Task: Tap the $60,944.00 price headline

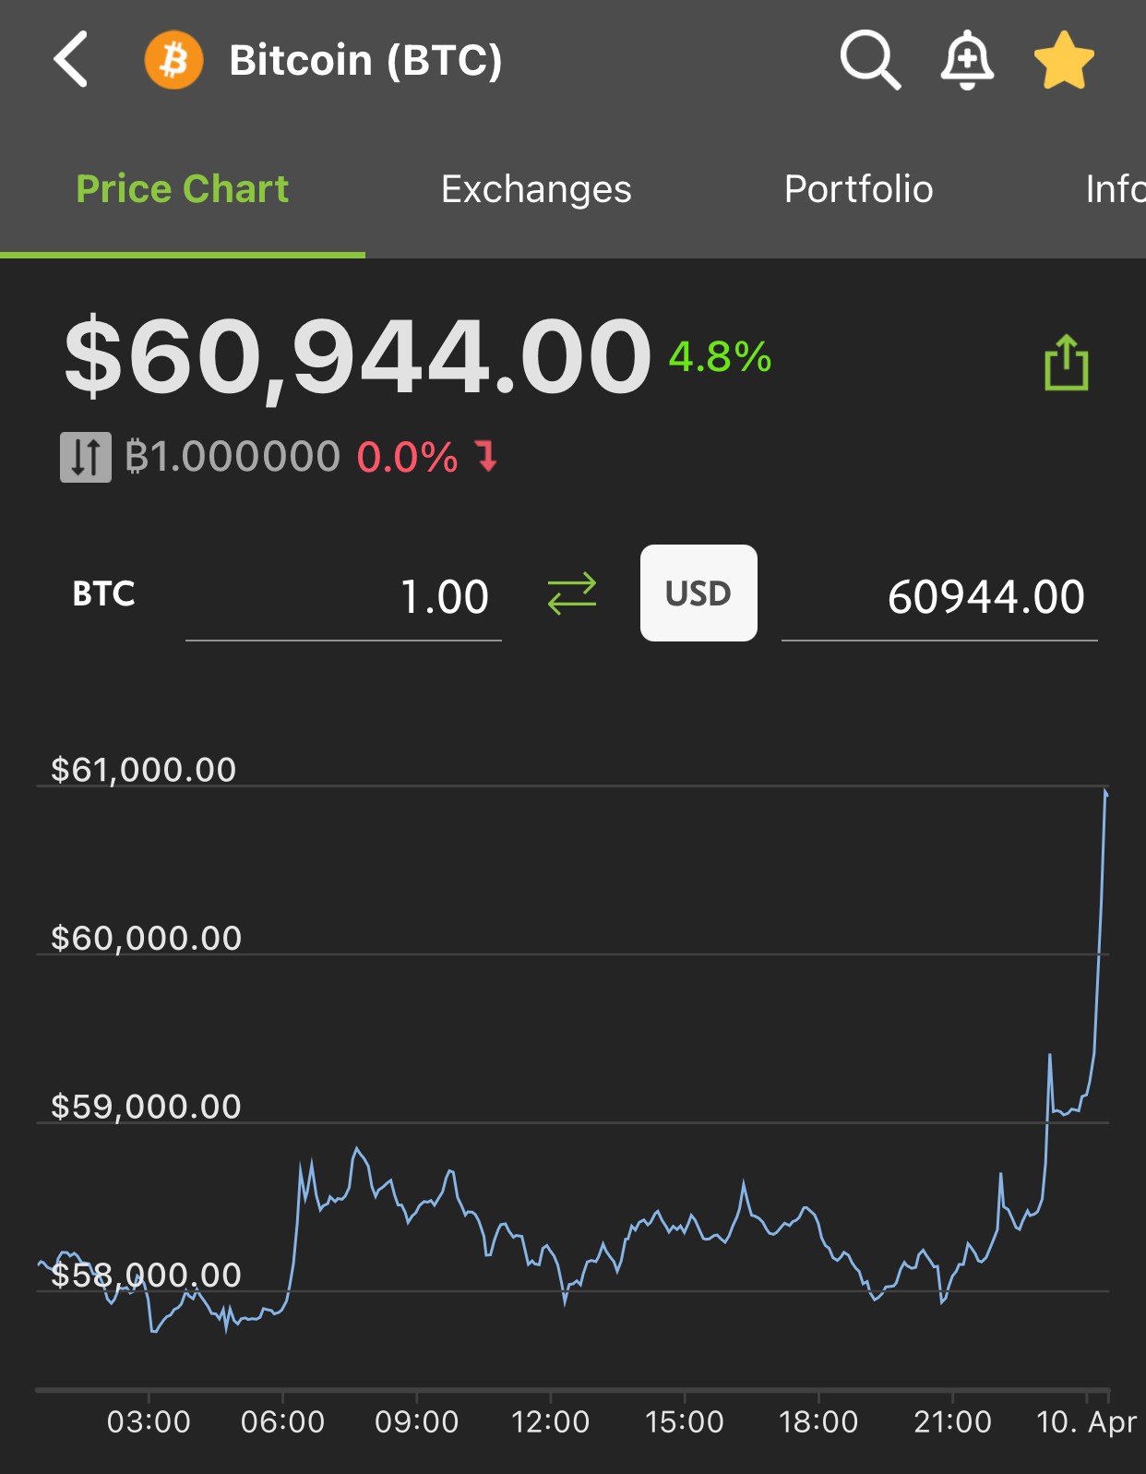Action: coord(357,357)
